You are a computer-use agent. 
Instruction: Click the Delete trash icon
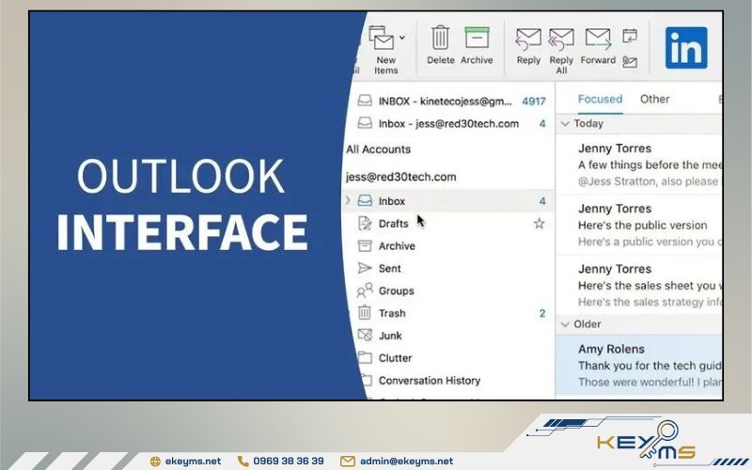coord(440,38)
